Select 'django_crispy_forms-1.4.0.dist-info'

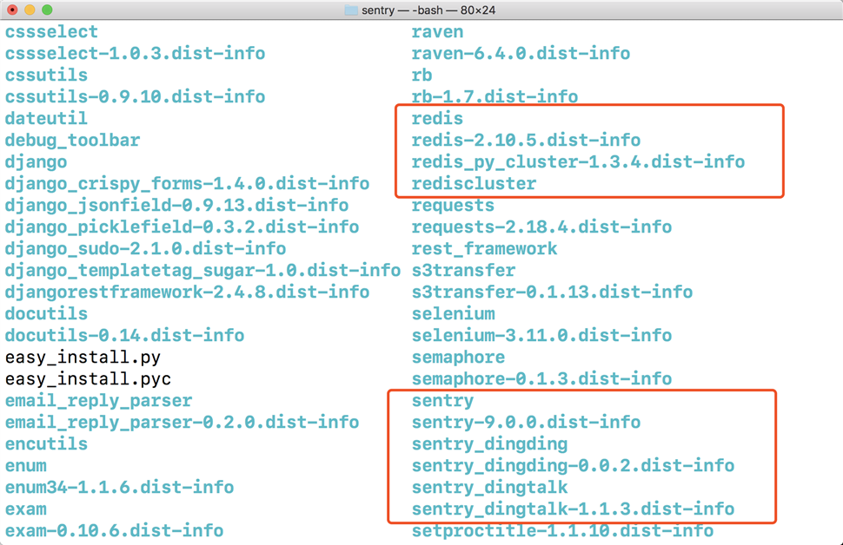(187, 184)
